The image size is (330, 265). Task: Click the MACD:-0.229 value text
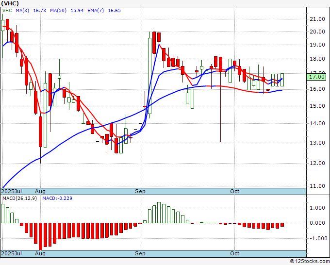pyautogui.click(x=57, y=199)
